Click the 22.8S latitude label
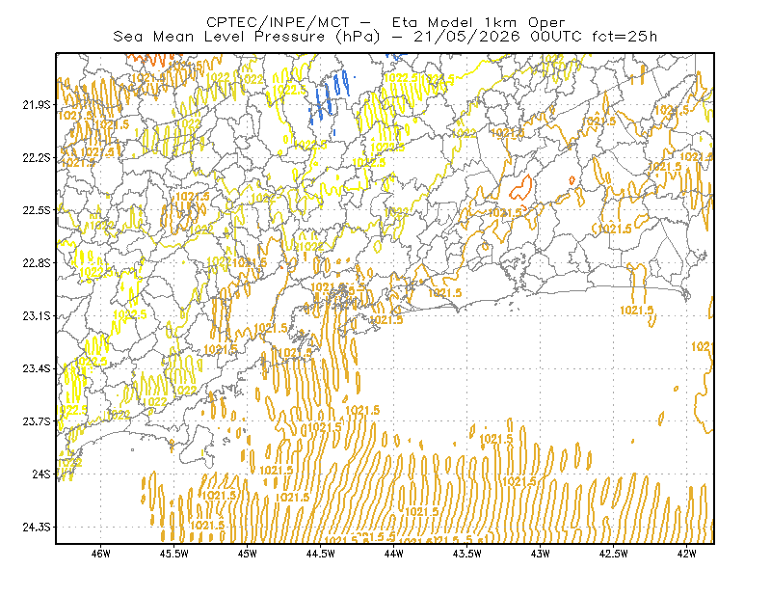This screenshot has width=771, height=596. (x=36, y=263)
